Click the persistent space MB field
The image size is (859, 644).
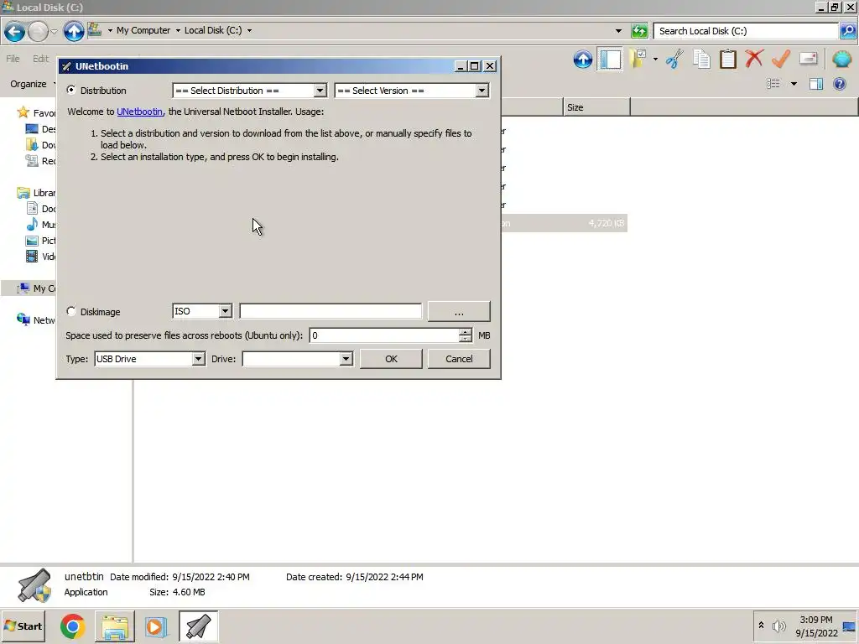[x=384, y=335]
